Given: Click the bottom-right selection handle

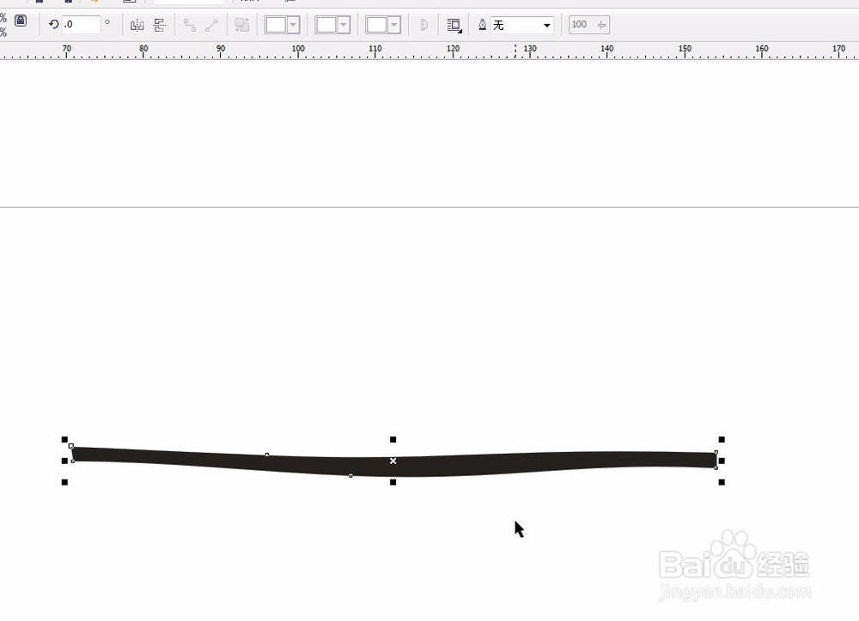Looking at the screenshot, I should click(x=722, y=482).
